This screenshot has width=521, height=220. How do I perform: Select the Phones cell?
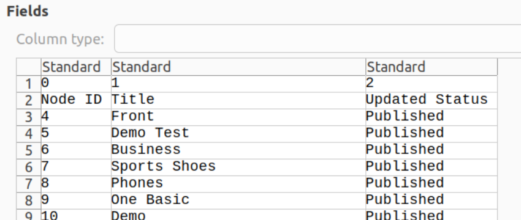(238, 184)
